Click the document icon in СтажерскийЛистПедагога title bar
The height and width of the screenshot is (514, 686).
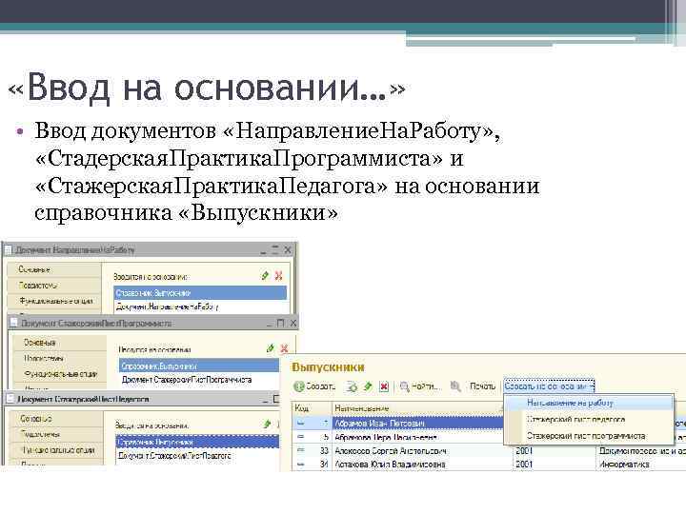[x=10, y=399]
